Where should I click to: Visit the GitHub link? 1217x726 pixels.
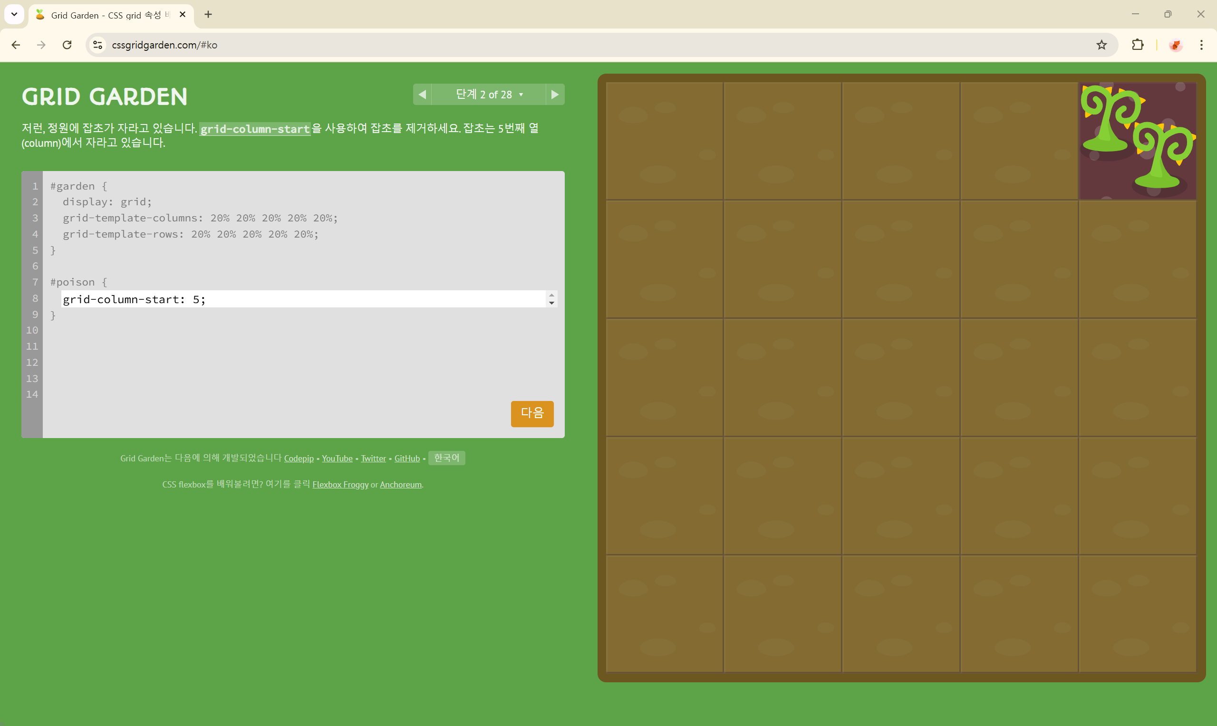coord(406,459)
